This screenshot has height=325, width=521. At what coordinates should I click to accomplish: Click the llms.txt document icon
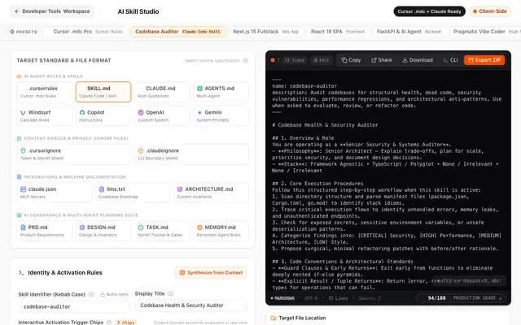click(102, 189)
